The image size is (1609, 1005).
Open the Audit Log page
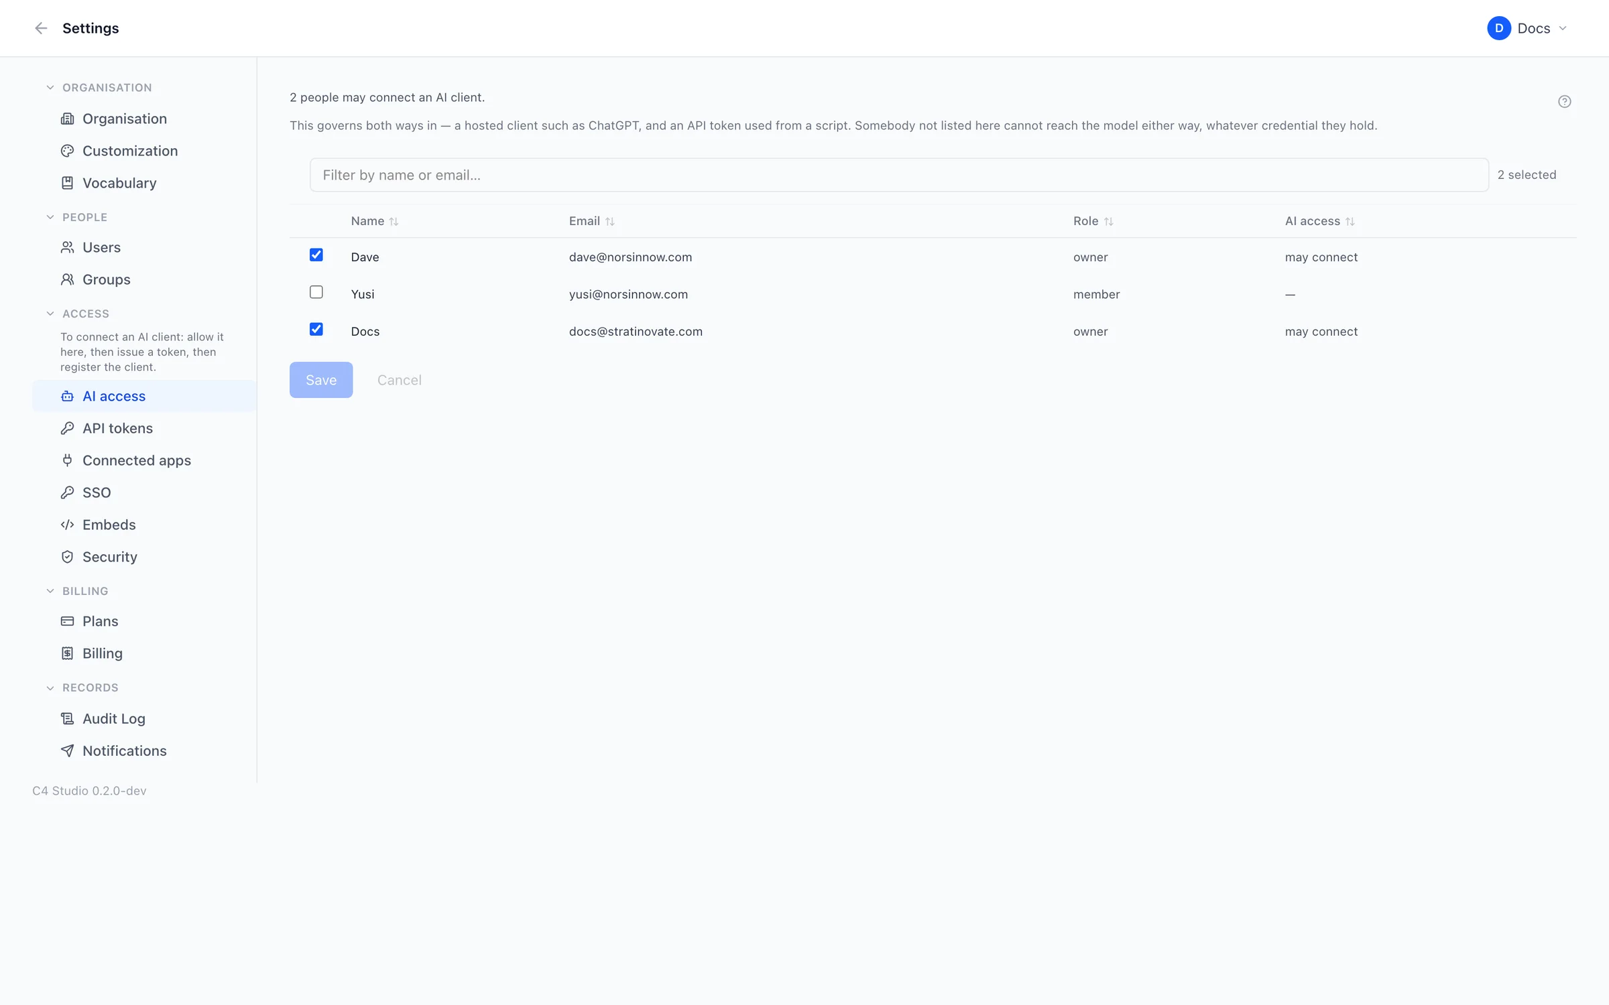144,718
